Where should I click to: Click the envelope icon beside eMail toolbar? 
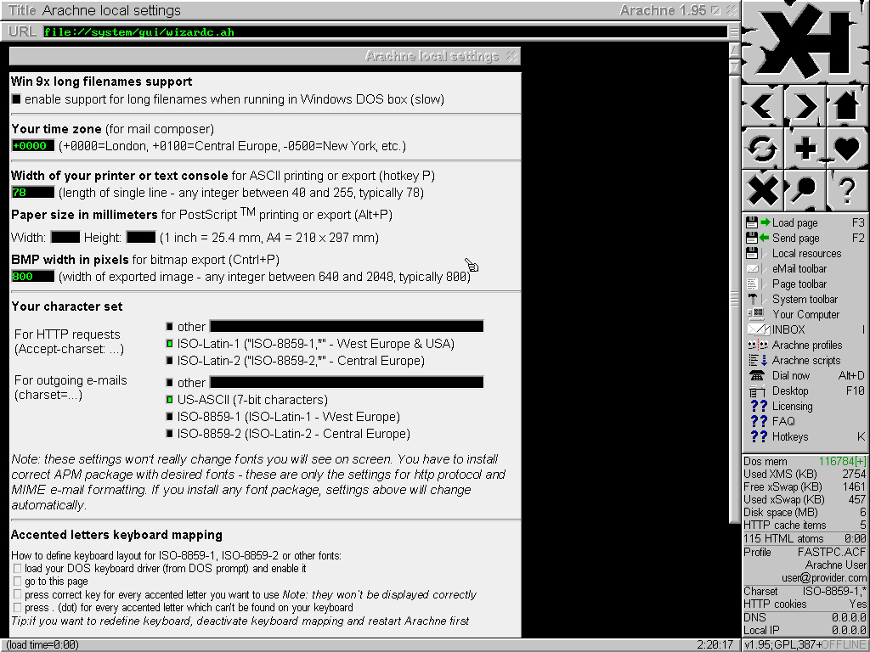coord(753,268)
